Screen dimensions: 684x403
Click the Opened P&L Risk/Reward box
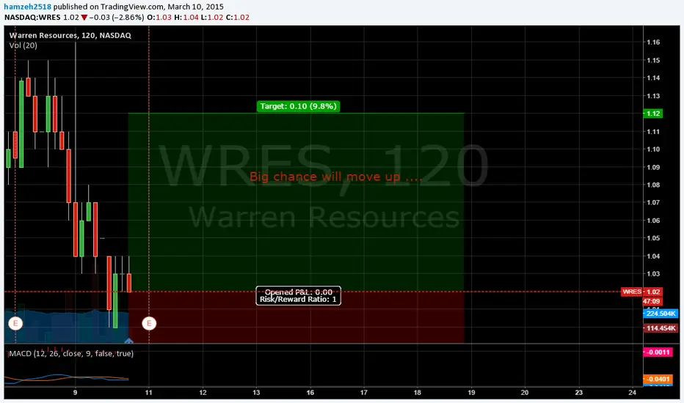click(x=299, y=295)
